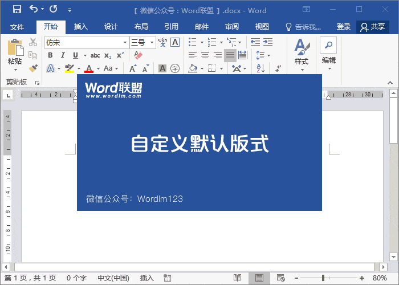
Task: Open the 编辑 editing menu
Action: (x=328, y=54)
